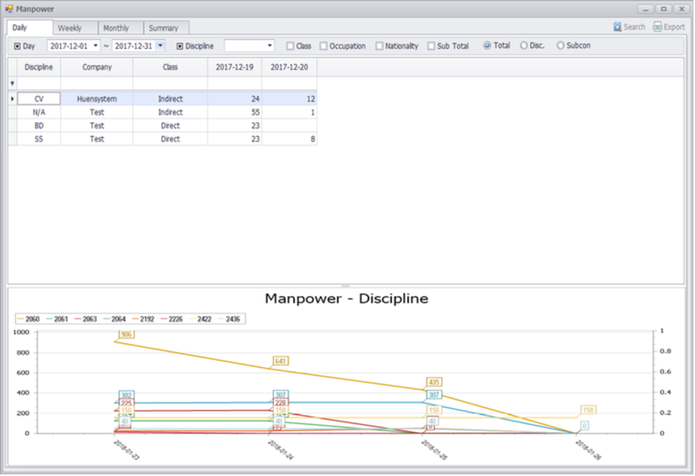Screen dimensions: 695x476
Task: Select the Huensystem cell in the grid
Action: [97, 99]
